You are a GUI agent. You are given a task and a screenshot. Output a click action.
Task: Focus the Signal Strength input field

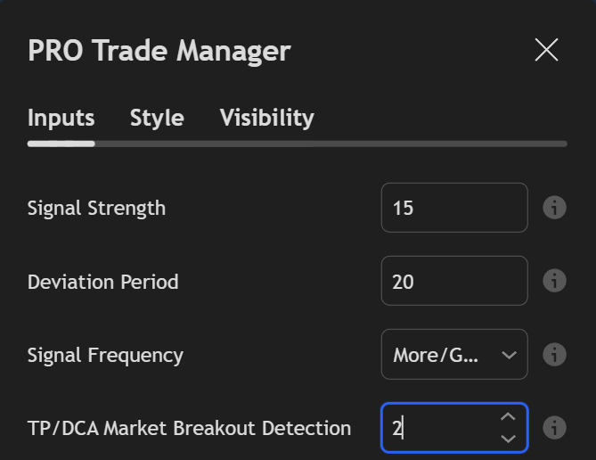453,208
